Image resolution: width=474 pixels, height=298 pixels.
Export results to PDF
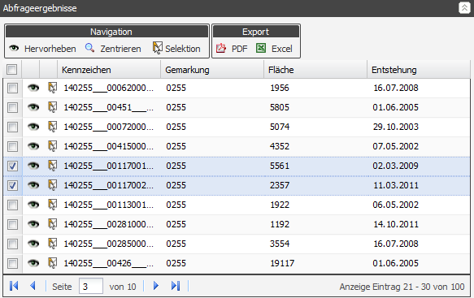click(232, 48)
